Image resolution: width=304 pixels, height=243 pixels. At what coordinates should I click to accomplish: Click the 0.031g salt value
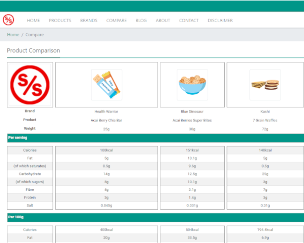pyautogui.click(x=192, y=205)
